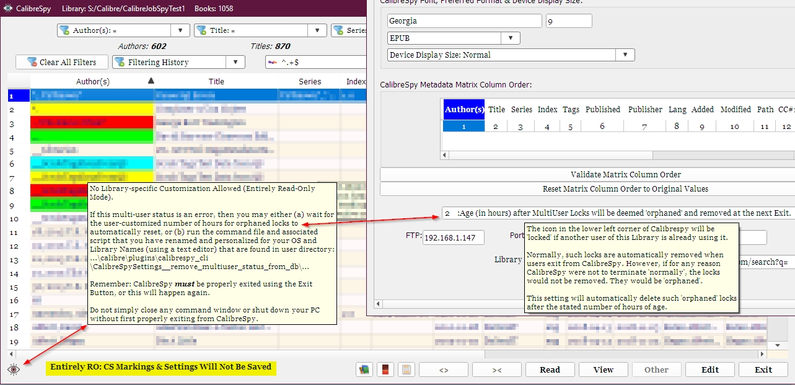Click the Publisher header in metadata matrix
This screenshot has width=795, height=385.
(x=645, y=109)
